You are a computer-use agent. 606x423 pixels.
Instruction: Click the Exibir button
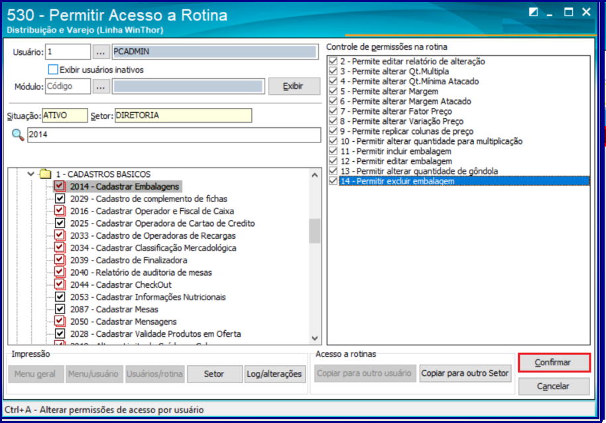tap(294, 86)
